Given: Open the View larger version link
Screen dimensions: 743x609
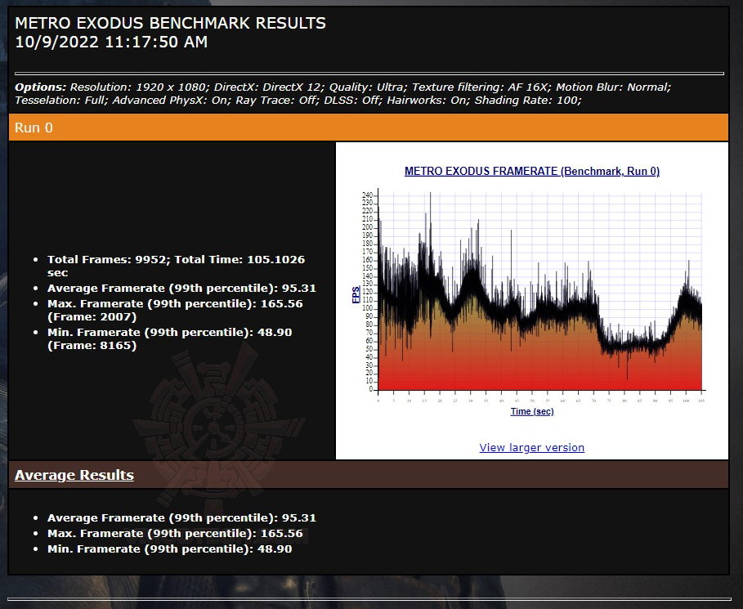Looking at the screenshot, I should [x=531, y=447].
